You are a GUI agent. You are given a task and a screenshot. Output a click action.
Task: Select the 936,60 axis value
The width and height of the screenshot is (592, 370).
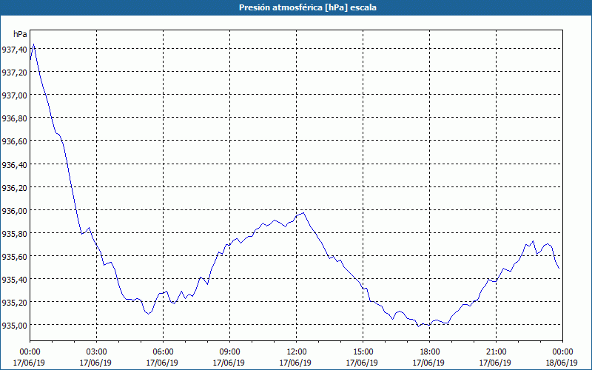pos(14,141)
